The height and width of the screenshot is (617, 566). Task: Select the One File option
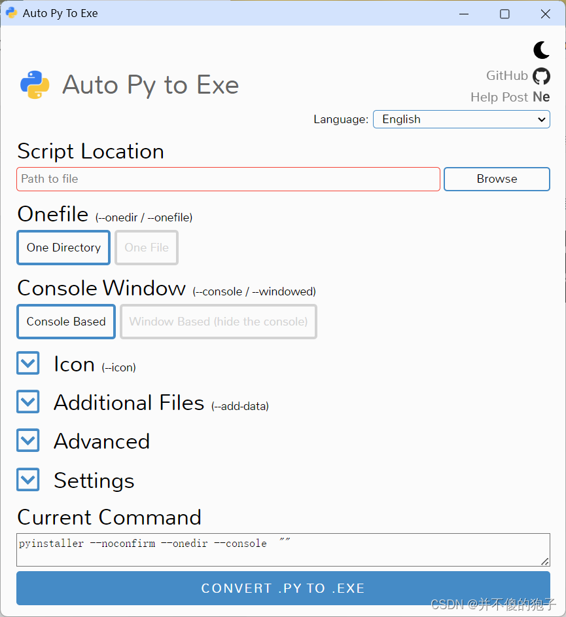pos(147,248)
